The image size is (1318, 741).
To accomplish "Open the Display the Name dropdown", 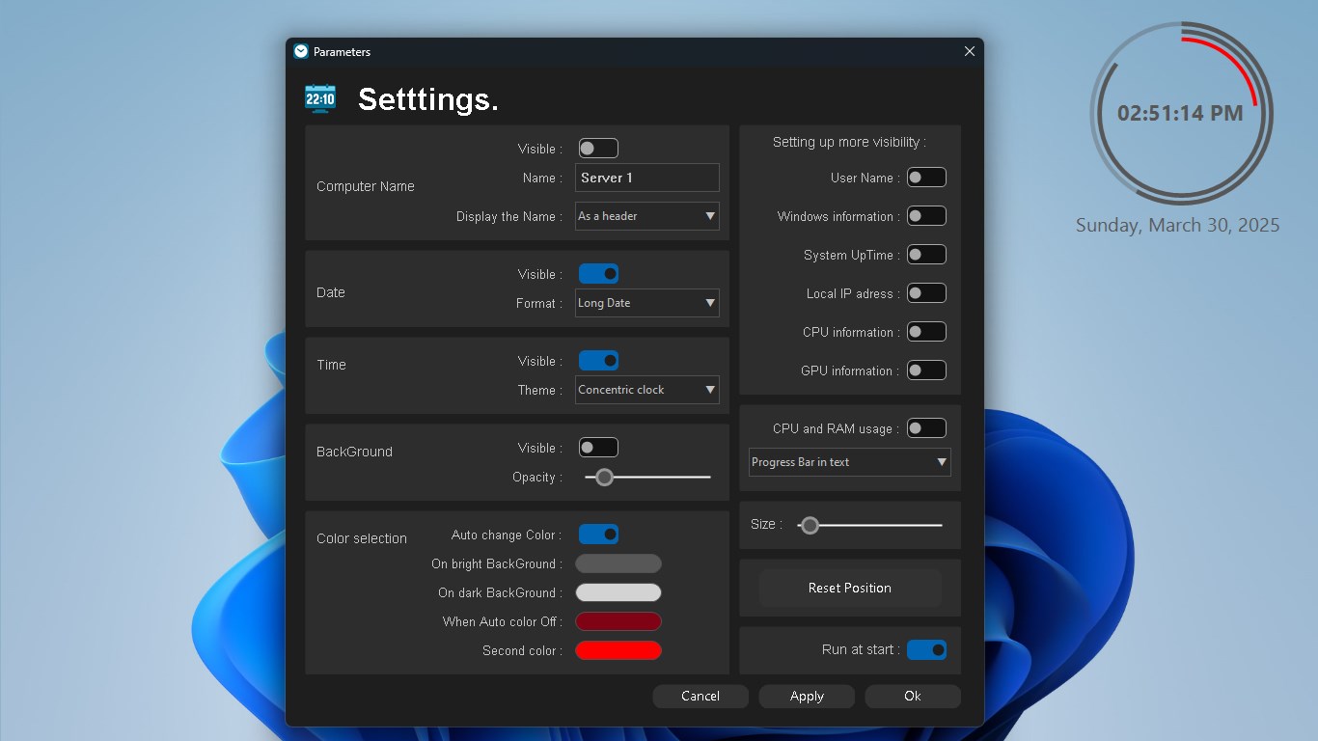I will (647, 216).
